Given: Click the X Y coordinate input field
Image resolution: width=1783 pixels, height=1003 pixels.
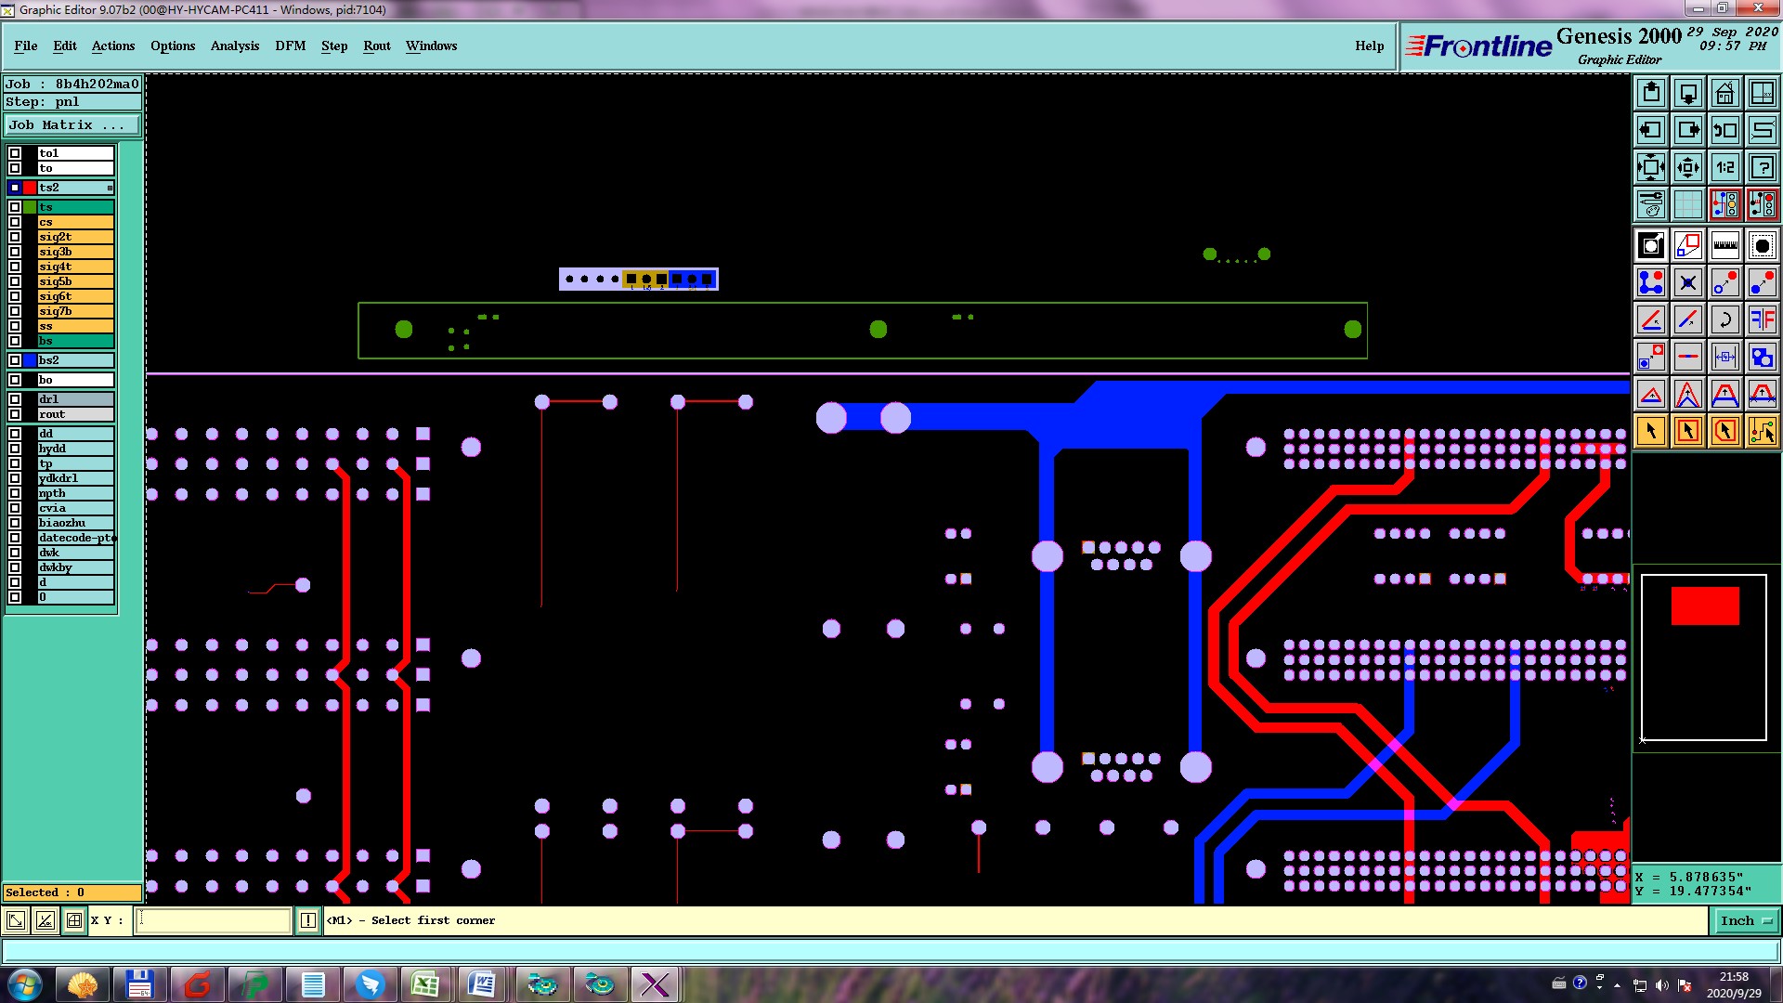Looking at the screenshot, I should 214,920.
